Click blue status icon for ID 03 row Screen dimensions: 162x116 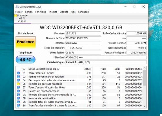click(18, 77)
